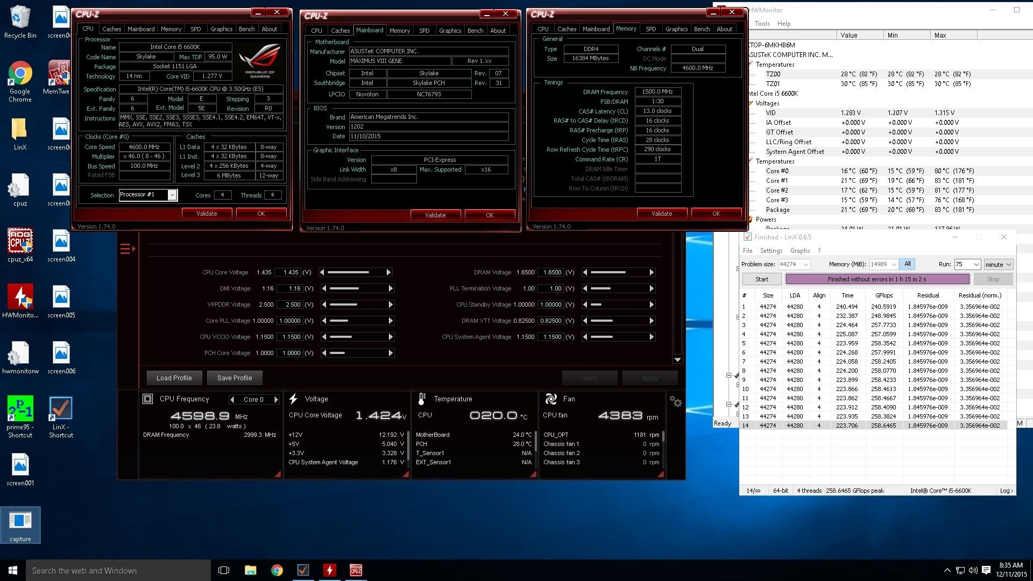Open SPD tab in the Mainboard CPU-Z window
The width and height of the screenshot is (1033, 581).
click(424, 31)
